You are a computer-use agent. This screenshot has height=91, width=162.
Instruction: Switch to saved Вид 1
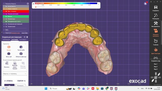156,64
